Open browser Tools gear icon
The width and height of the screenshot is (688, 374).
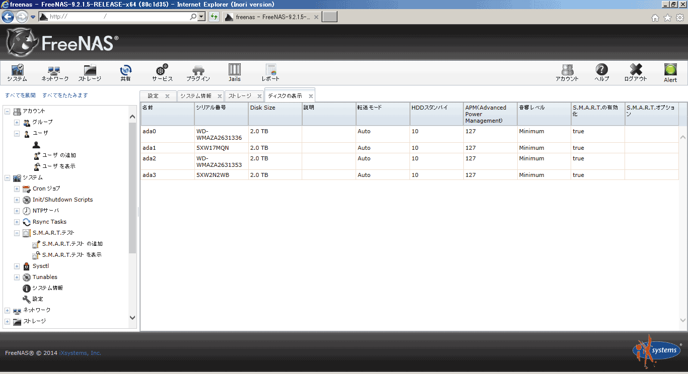click(x=680, y=18)
